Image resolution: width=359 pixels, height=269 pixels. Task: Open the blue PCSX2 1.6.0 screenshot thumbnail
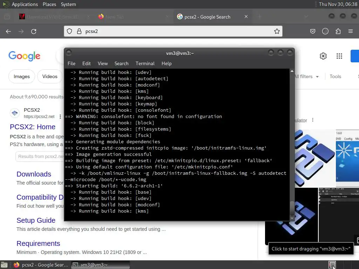[x=347, y=158]
